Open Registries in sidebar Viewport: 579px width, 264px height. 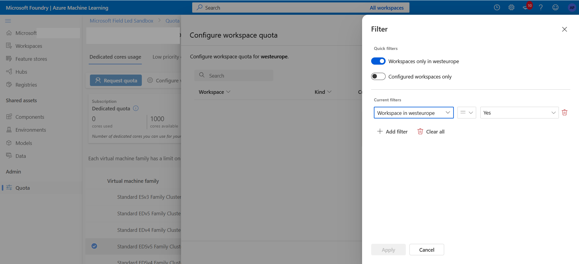click(x=26, y=85)
